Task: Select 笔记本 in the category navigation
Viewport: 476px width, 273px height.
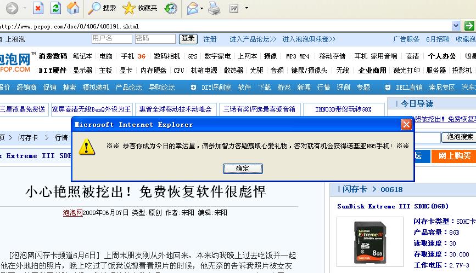Action: 82,56
